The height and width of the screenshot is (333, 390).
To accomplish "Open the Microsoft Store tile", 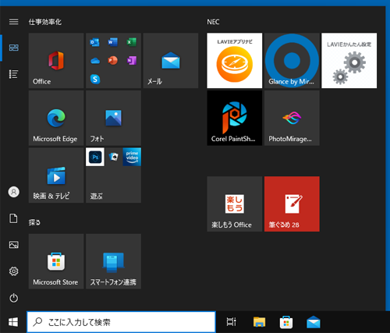I will pyautogui.click(x=56, y=261).
